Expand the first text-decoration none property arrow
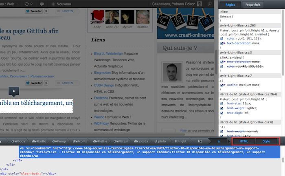285x176 pixels. tap(225, 43)
